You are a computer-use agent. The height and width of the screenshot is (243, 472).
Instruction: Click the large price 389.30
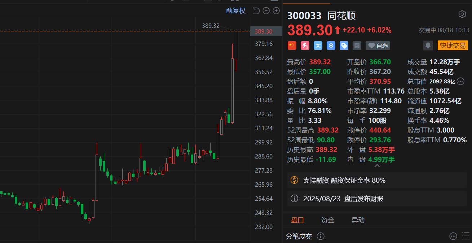309,30
